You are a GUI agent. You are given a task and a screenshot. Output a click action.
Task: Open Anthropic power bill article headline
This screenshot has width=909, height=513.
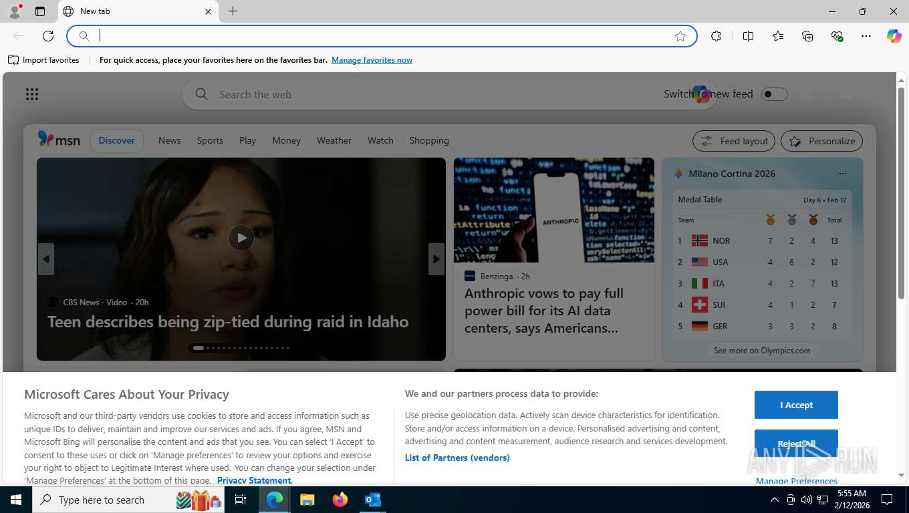pos(544,311)
